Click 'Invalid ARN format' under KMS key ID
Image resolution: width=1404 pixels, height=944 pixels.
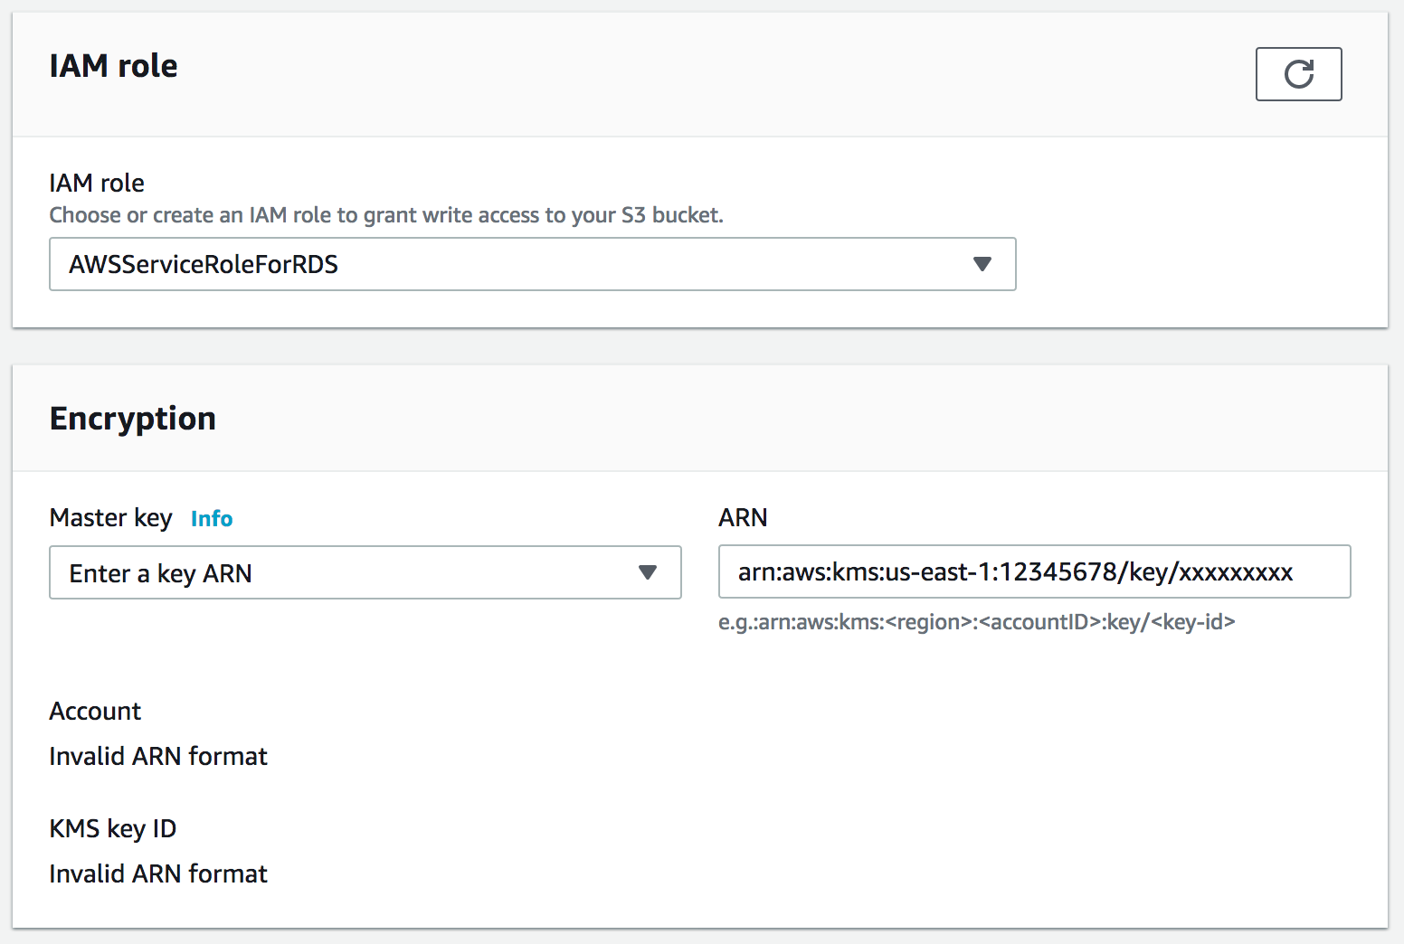click(x=158, y=873)
